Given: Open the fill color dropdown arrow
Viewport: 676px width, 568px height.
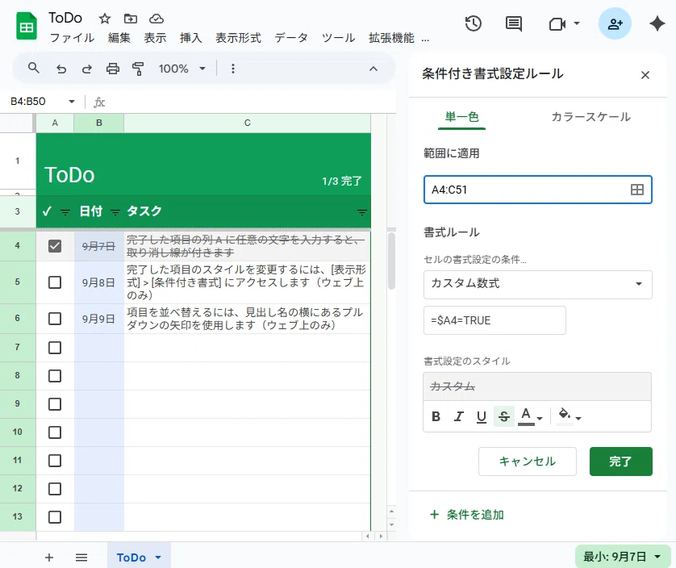Looking at the screenshot, I should [x=578, y=418].
